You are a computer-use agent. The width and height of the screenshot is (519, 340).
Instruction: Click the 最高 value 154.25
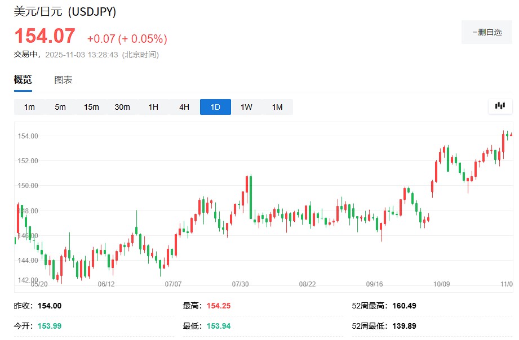click(x=219, y=306)
